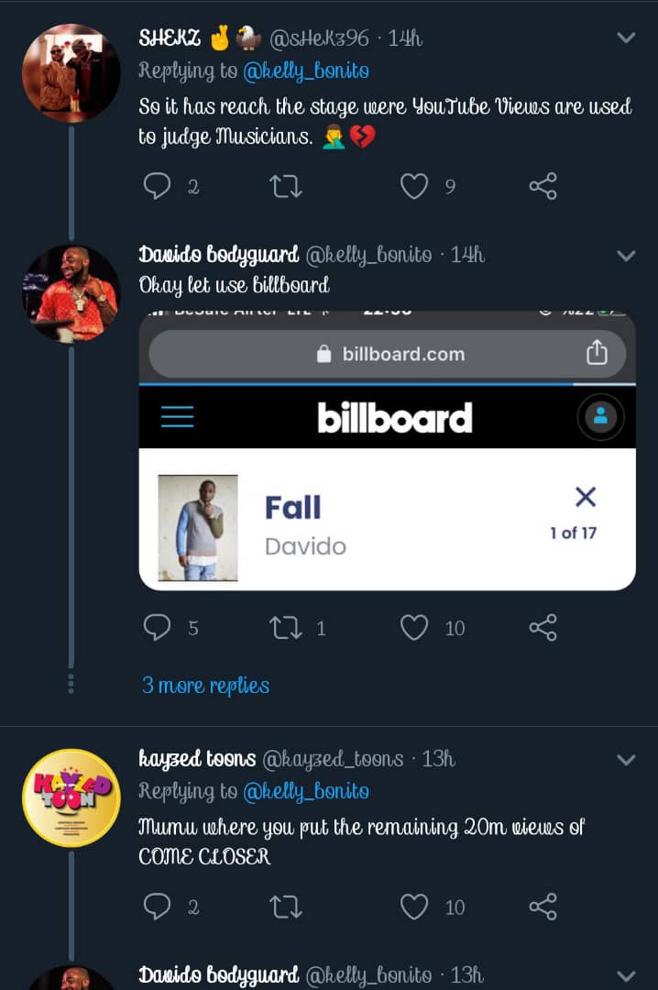Show "3 more replies" in the thread
Image resolution: width=658 pixels, height=990 pixels.
(x=205, y=686)
